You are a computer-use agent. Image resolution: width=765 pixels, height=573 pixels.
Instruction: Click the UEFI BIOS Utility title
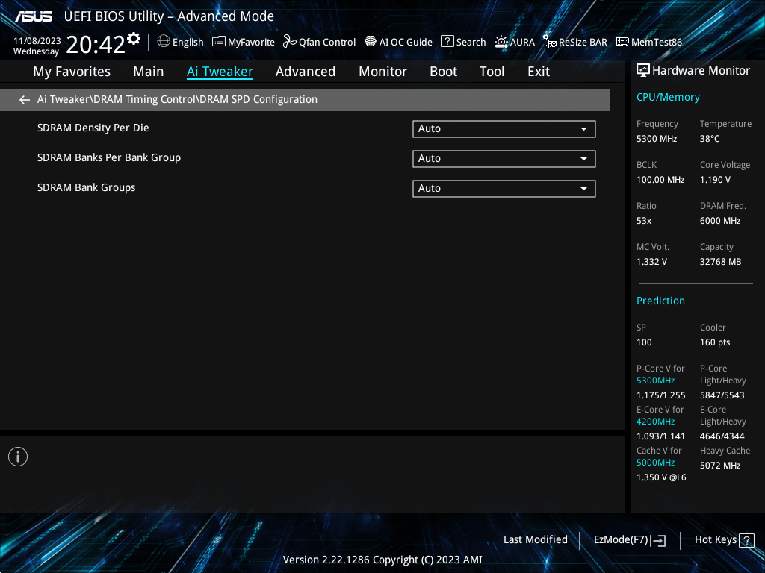click(169, 16)
